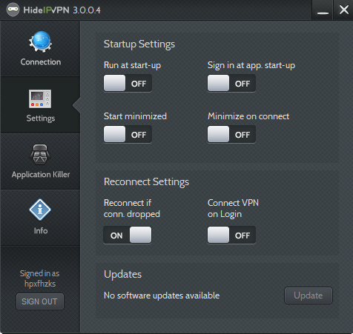This screenshot has height=334, width=353.
Task: Click the signed-in username hpxfhzks
Action: (40, 284)
